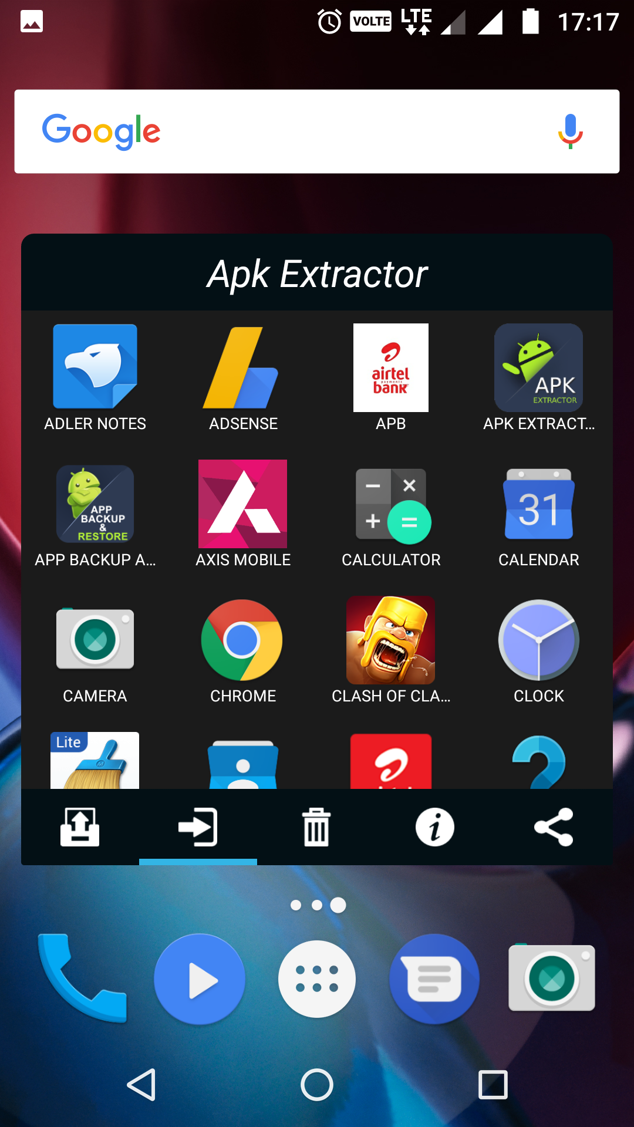634x1127 pixels.
Task: Pick the Calculator app icon
Action: point(393,507)
